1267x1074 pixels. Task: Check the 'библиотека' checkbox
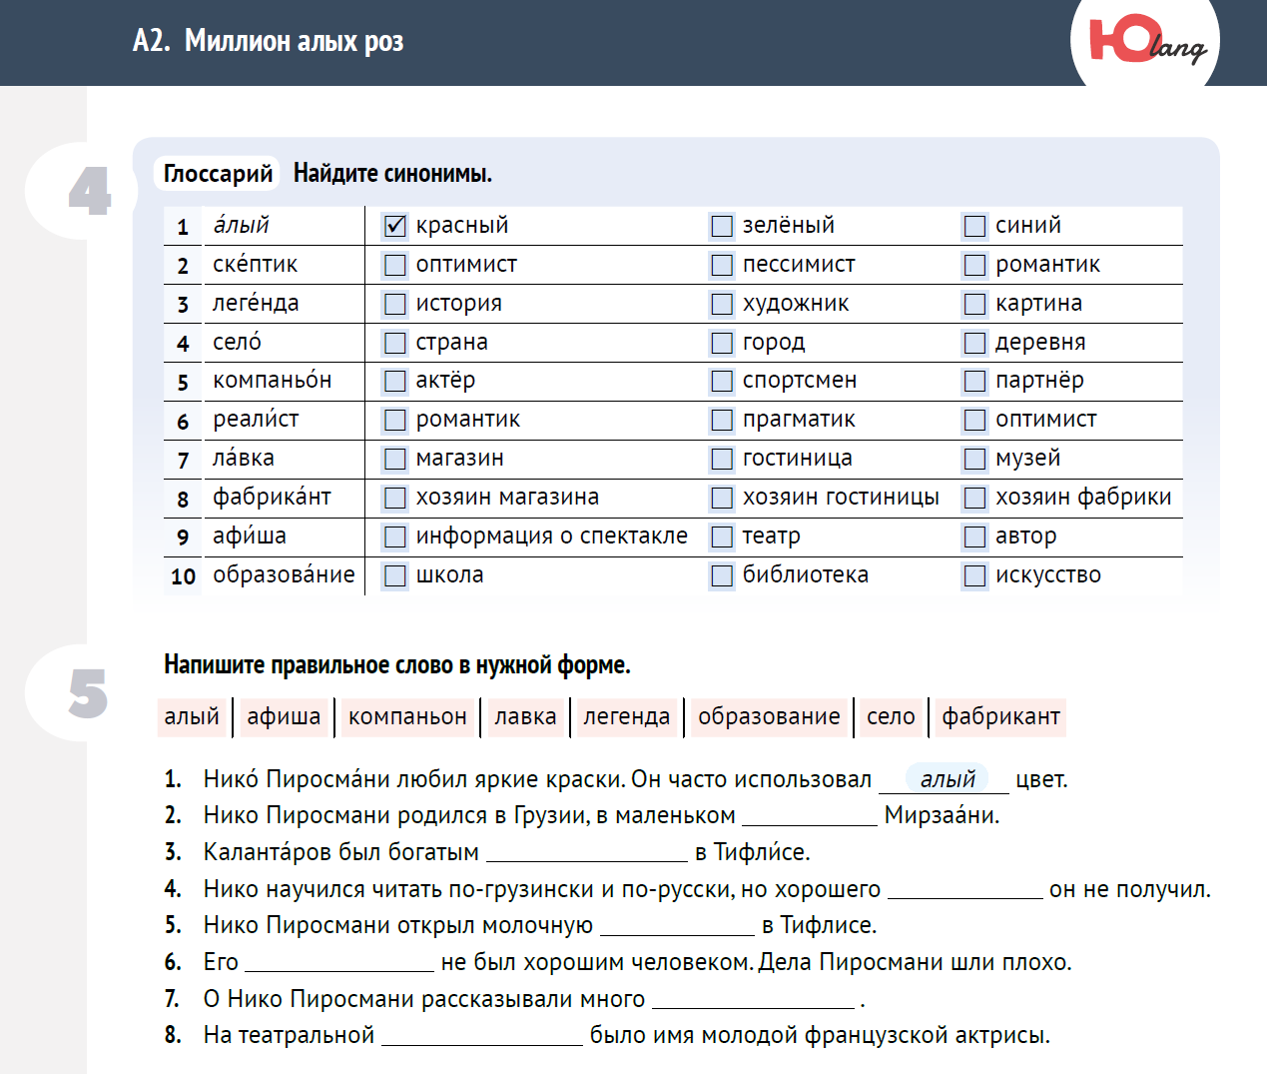(x=722, y=575)
